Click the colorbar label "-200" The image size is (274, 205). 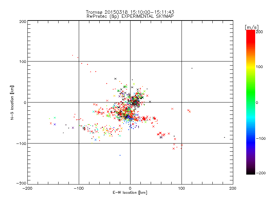(261, 173)
